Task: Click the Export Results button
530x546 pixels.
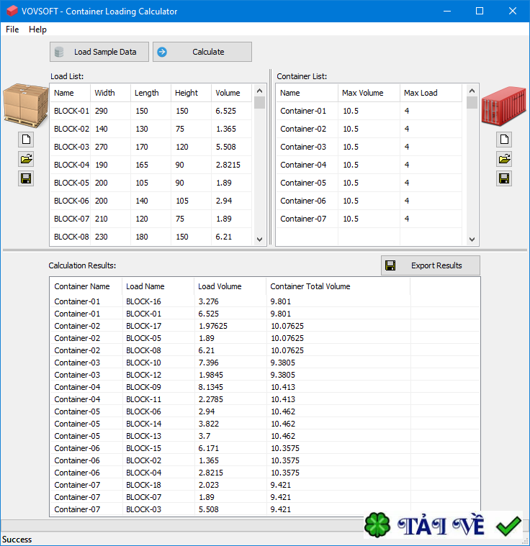Action: point(431,265)
